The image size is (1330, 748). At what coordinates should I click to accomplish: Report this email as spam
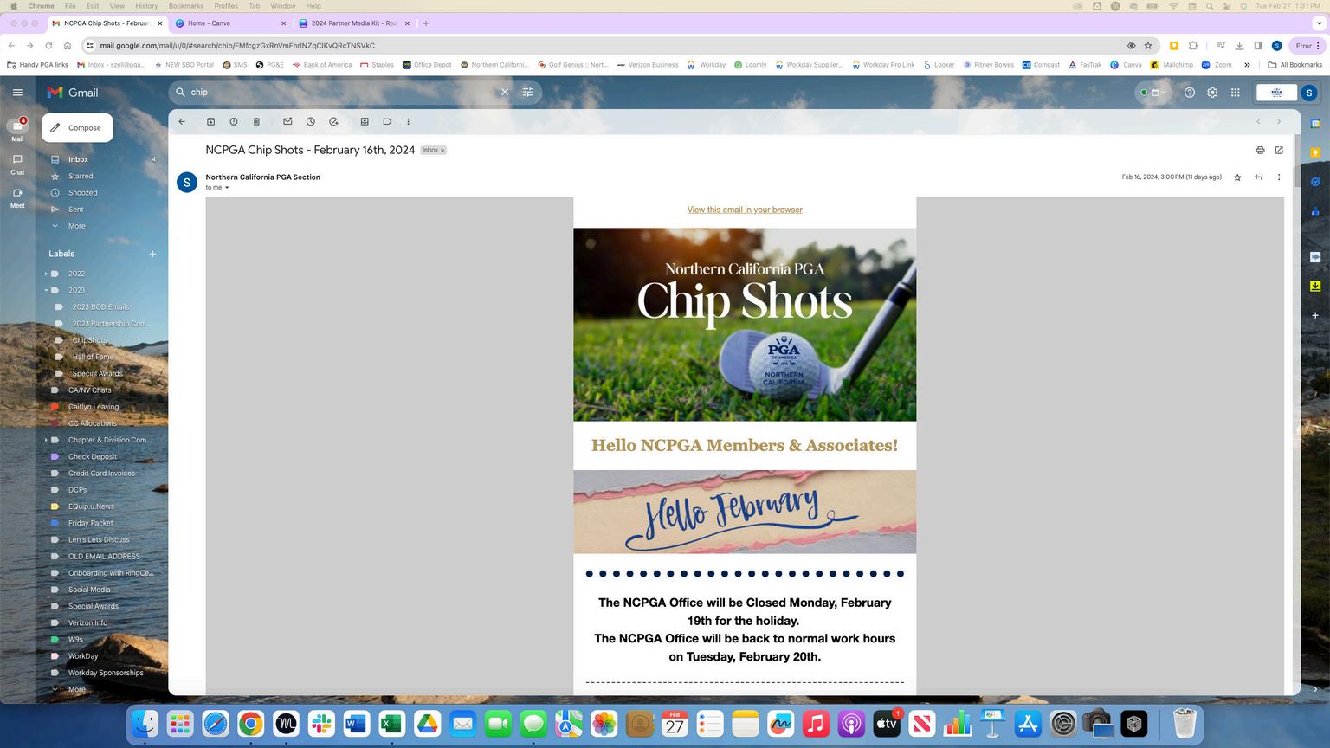234,121
